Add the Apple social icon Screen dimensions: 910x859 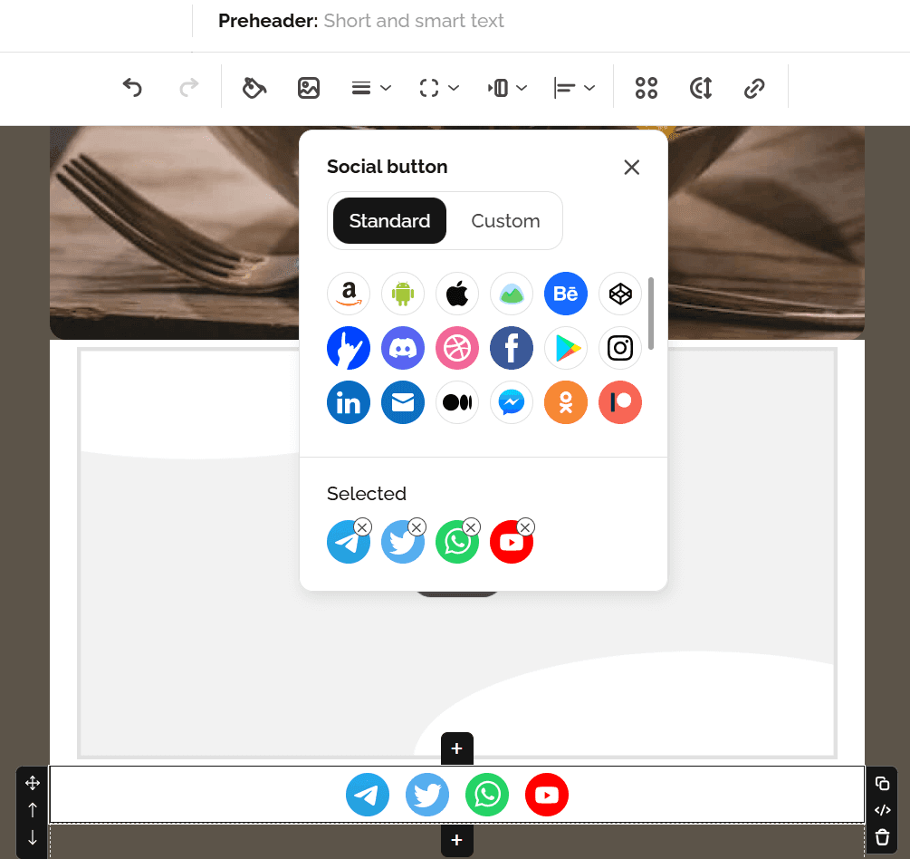click(457, 294)
